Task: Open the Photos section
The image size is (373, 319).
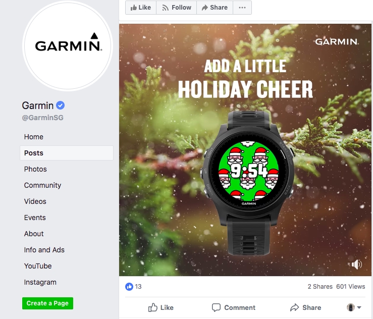Action: click(35, 169)
